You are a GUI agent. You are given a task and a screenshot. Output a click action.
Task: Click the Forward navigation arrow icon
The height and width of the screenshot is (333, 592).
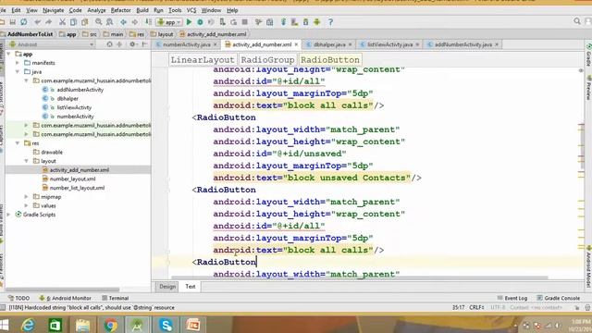coord(135,22)
